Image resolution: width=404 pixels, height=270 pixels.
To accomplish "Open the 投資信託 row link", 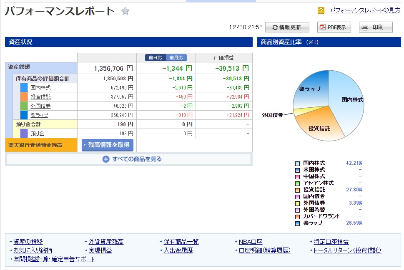I will pos(40,97).
